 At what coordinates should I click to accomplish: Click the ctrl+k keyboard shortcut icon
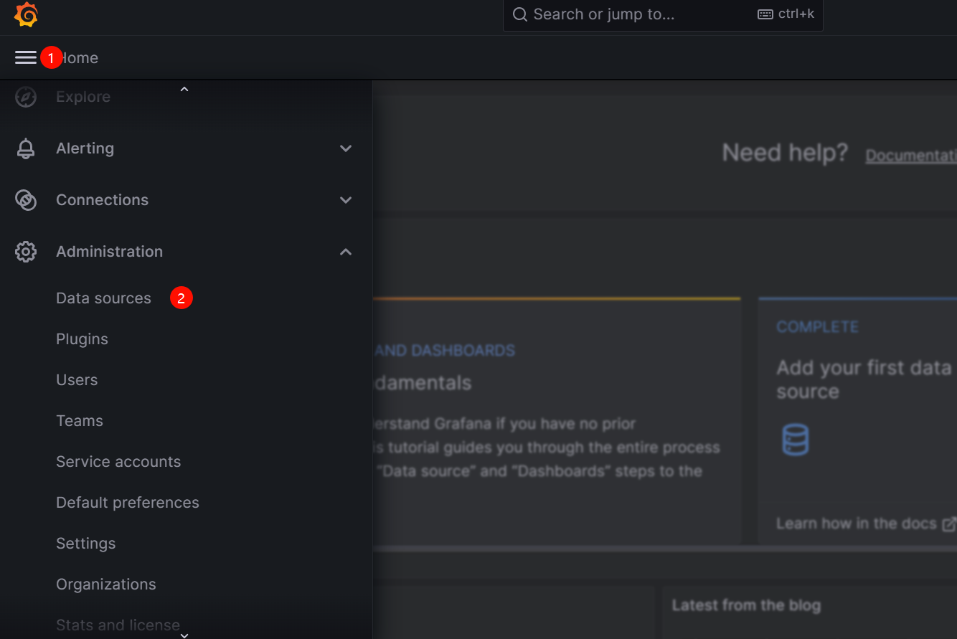[x=765, y=14]
